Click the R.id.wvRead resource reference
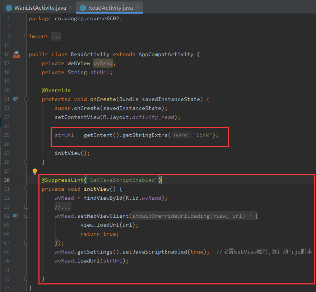The width and height of the screenshot is (316, 292). pyautogui.click(x=143, y=198)
